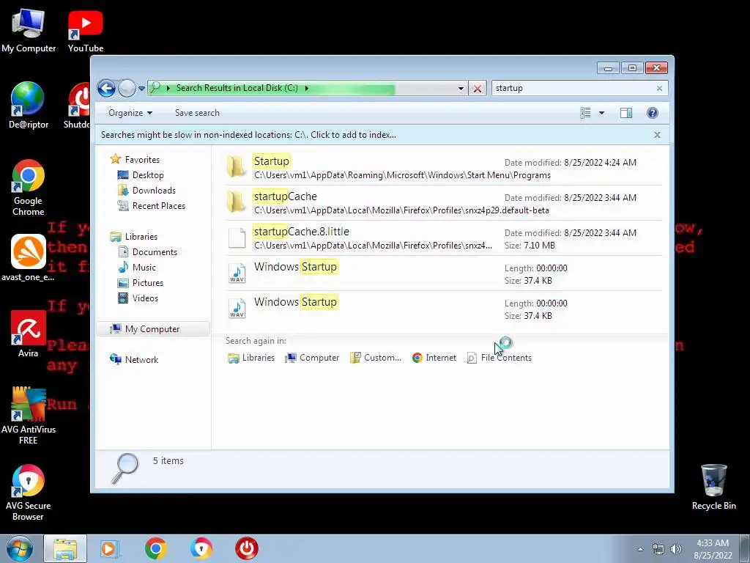
Task: Open My Computer desktop icon
Action: (x=29, y=31)
